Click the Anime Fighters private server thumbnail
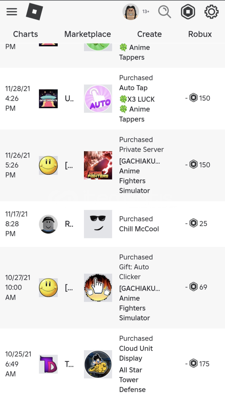 pos(98,165)
